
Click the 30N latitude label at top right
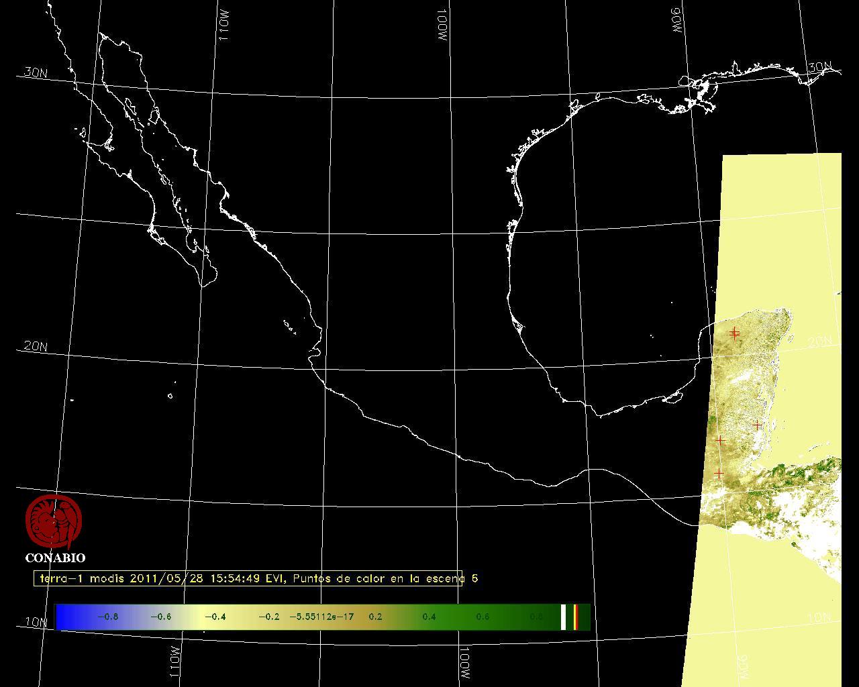coord(819,67)
